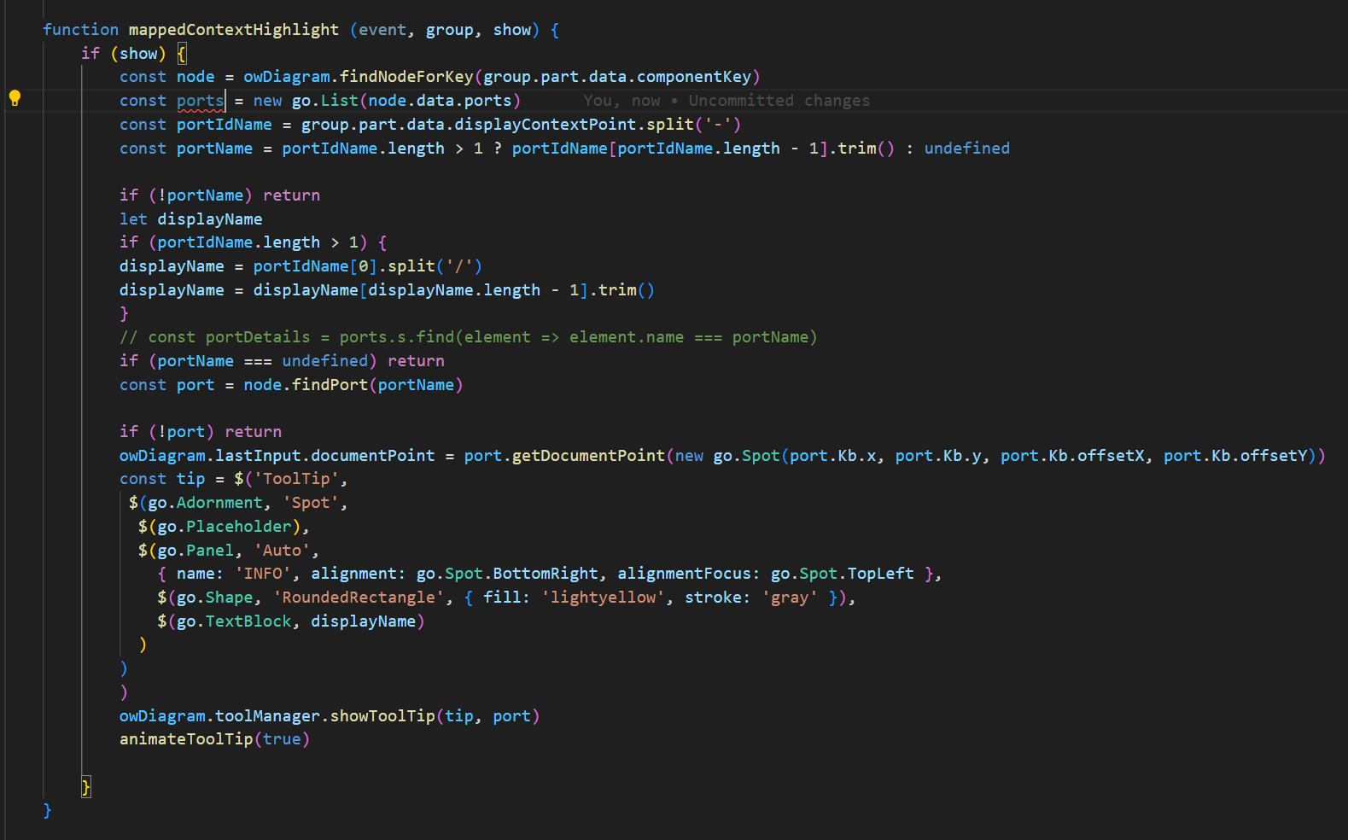This screenshot has height=840, width=1348.
Task: Click 'TopLeft' alignmentFocus value
Action: [x=880, y=574]
